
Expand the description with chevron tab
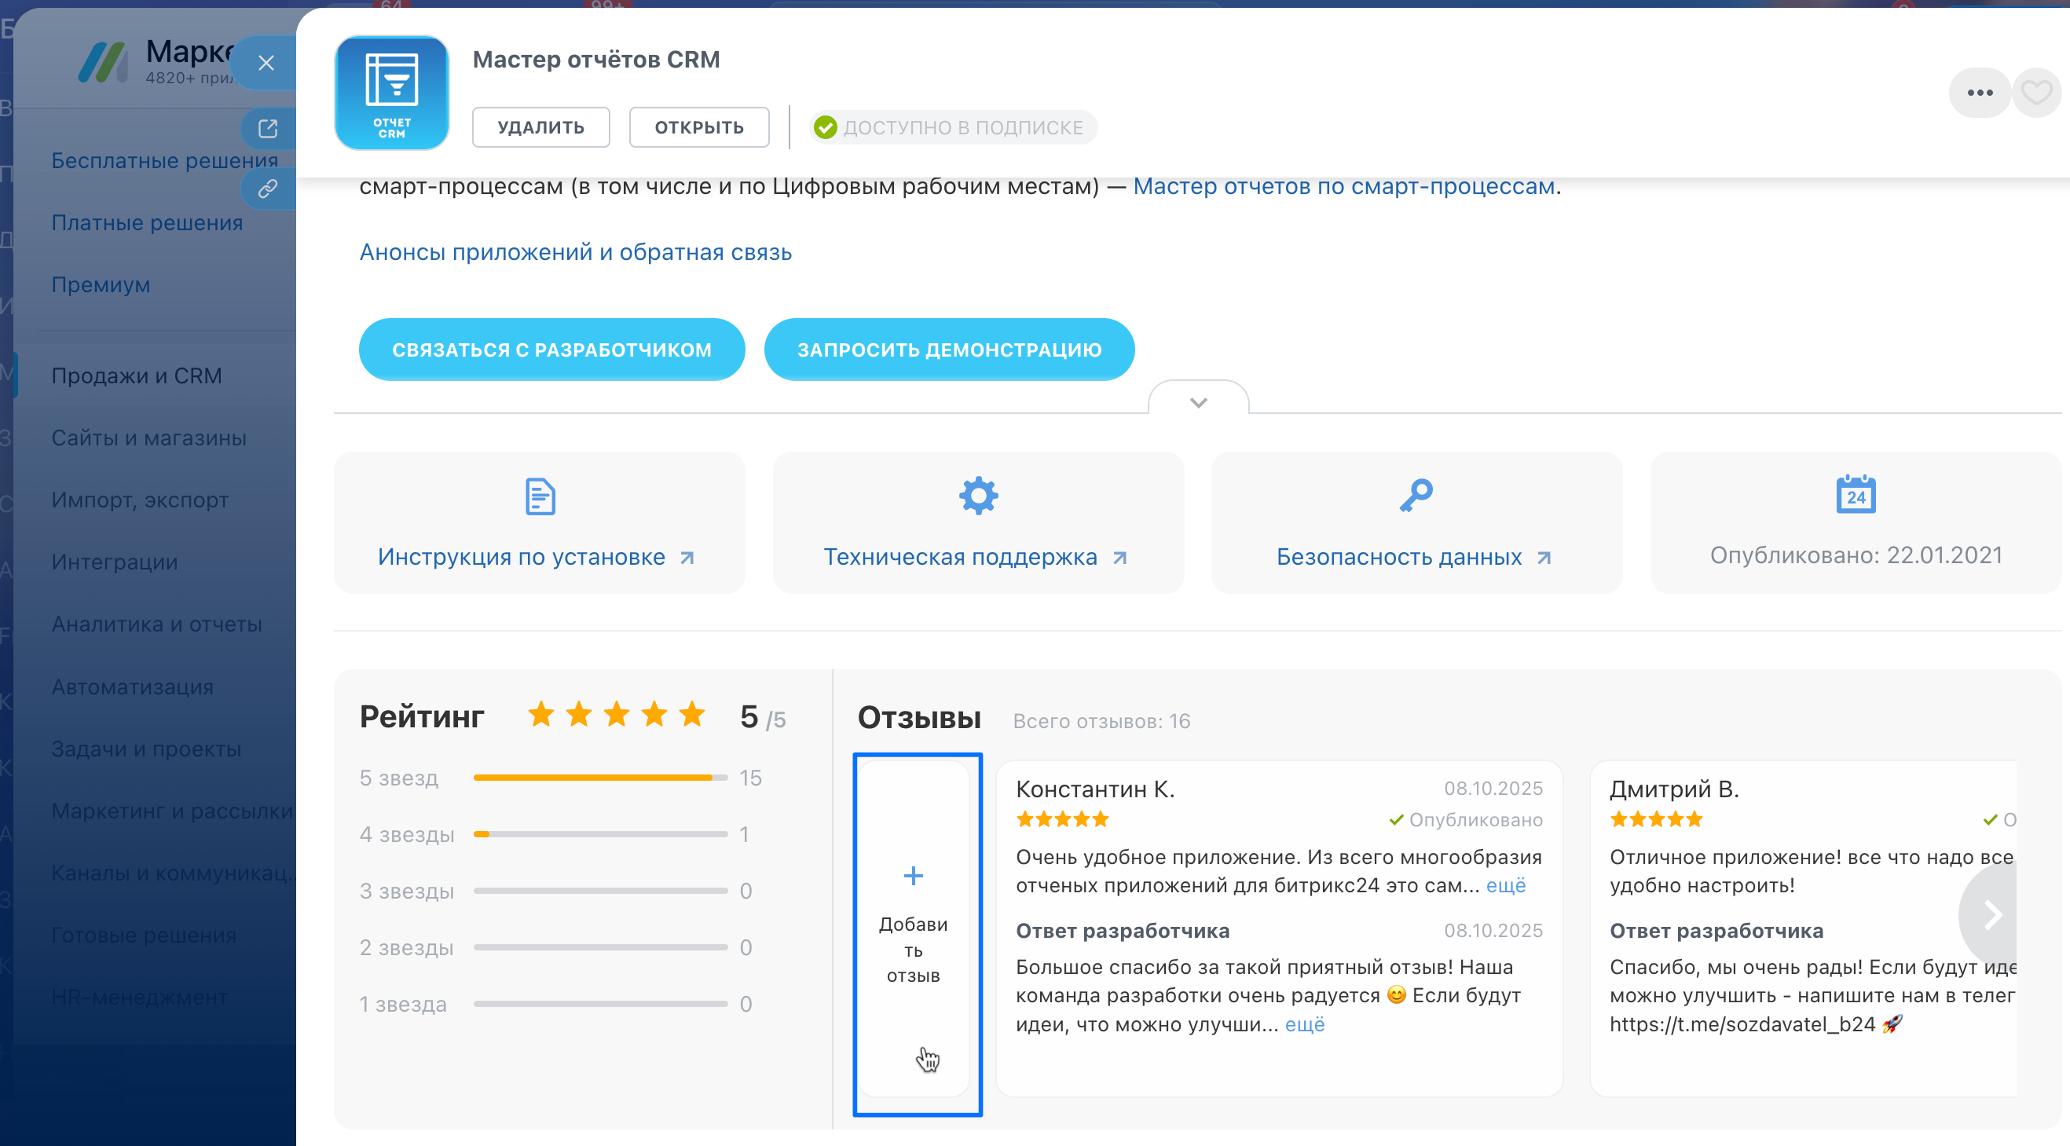pos(1197,402)
